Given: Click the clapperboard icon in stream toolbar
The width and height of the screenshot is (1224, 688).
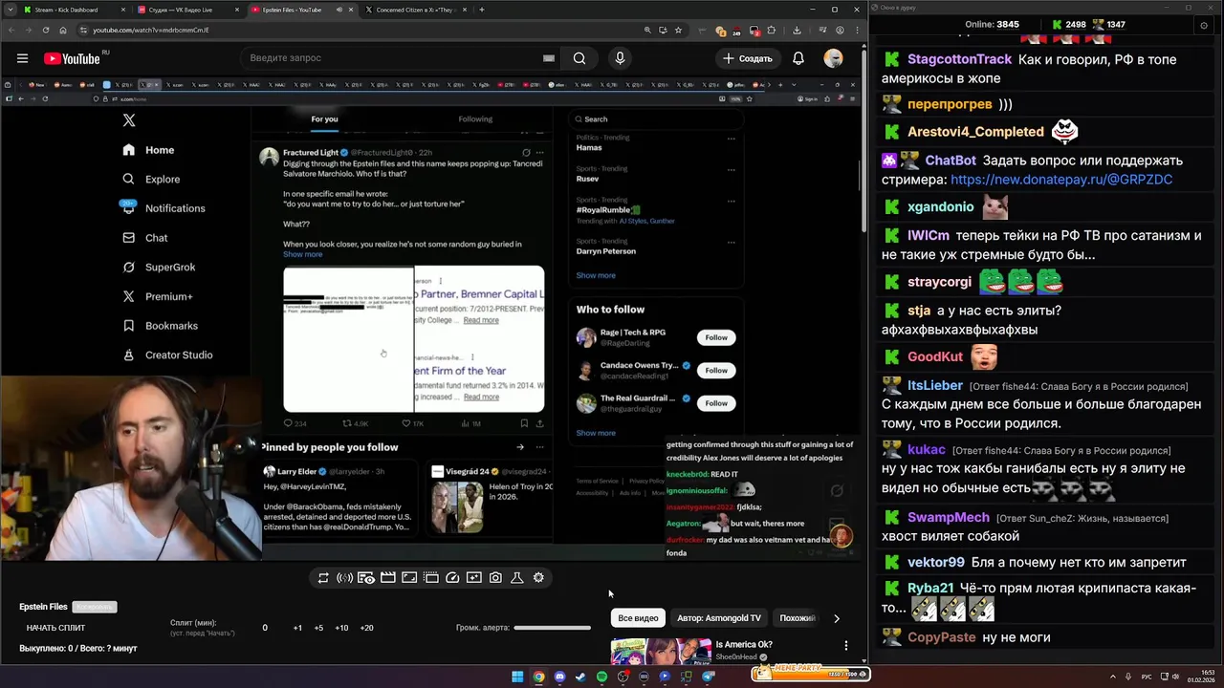Looking at the screenshot, I should point(387,578).
